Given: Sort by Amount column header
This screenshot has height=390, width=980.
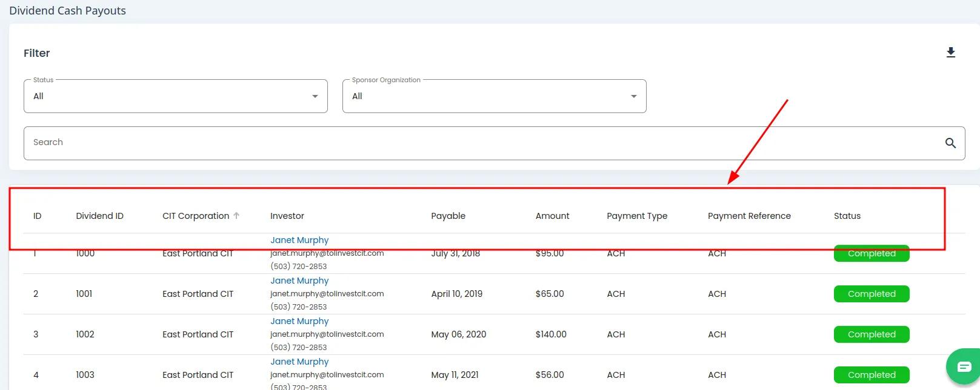Looking at the screenshot, I should pos(552,216).
